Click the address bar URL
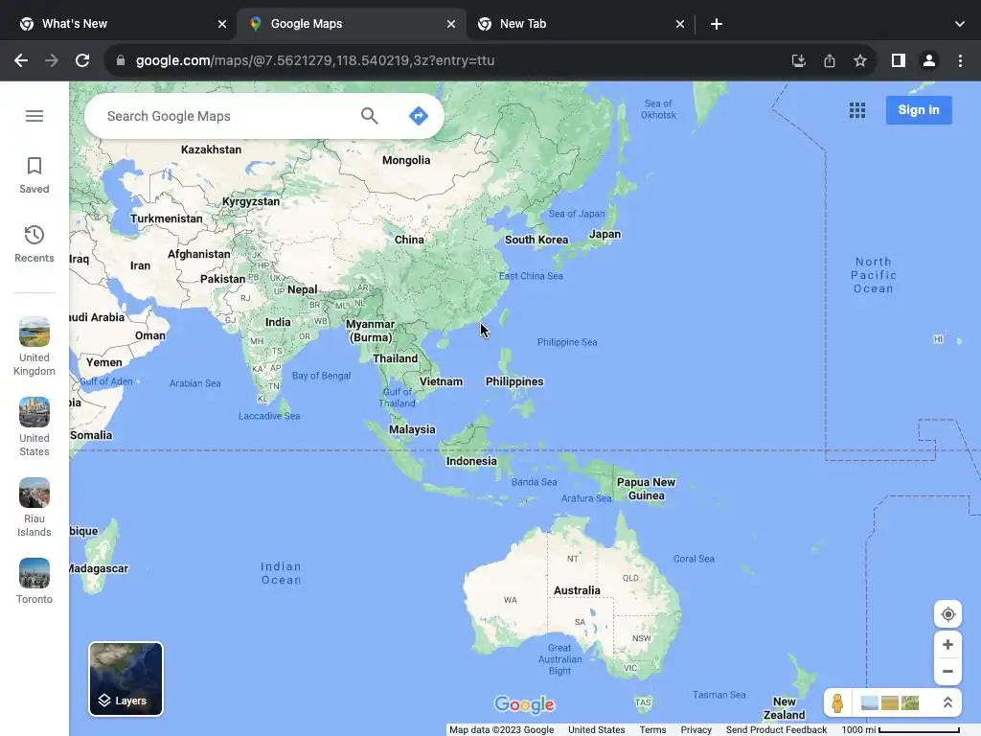Viewport: 981px width, 736px height. [x=314, y=60]
